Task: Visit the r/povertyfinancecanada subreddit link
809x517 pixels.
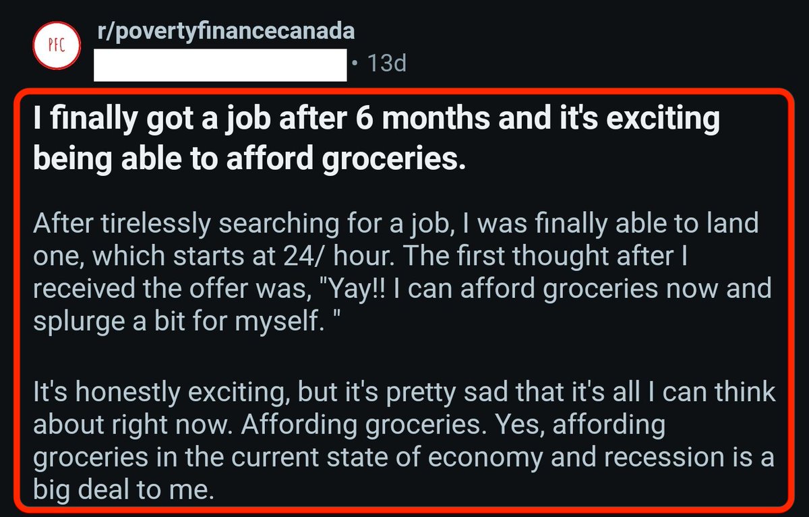Action: (x=224, y=31)
